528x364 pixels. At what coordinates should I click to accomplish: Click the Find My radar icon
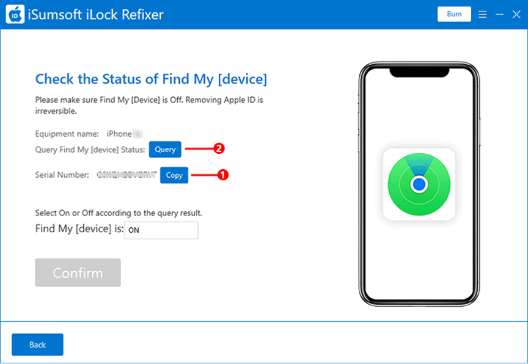pyautogui.click(x=419, y=184)
